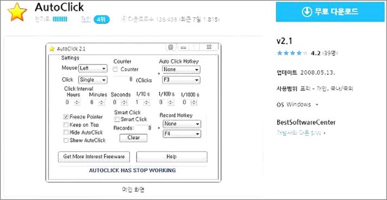This screenshot has height=200, width=387.
Task: Open the Mouse button Left dropdown
Action: pyautogui.click(x=93, y=68)
